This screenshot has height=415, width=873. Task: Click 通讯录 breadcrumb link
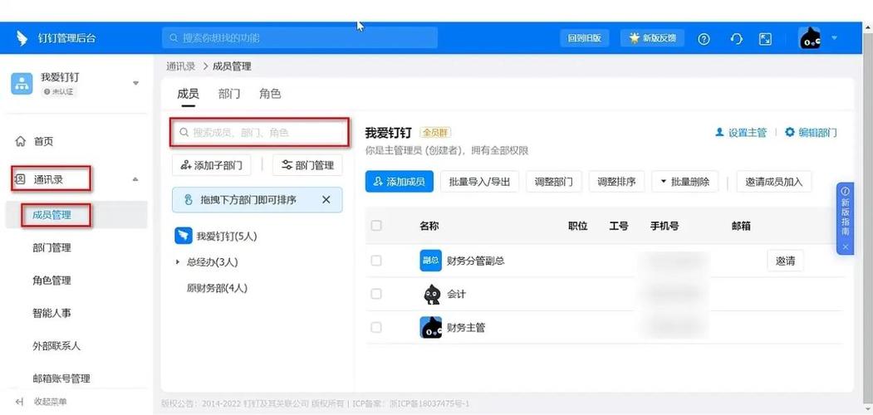click(181, 66)
